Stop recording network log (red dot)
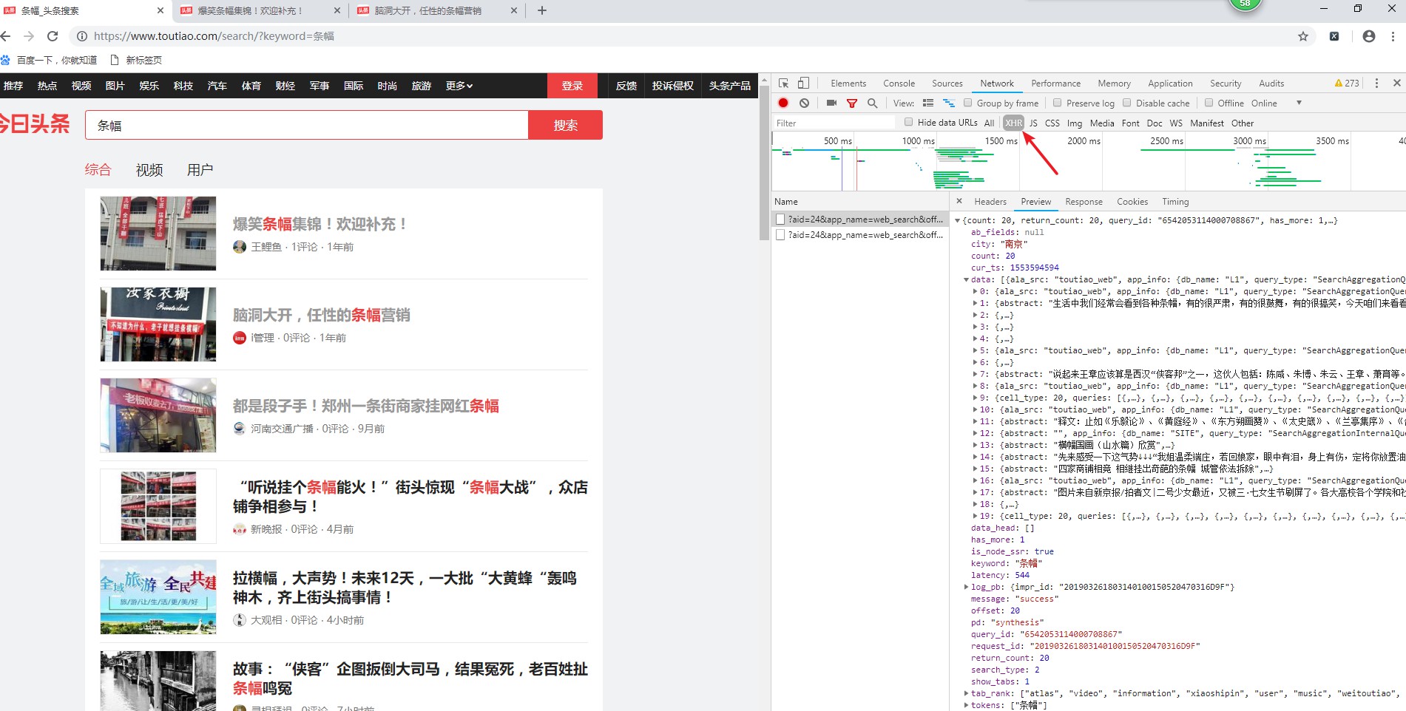Image resolution: width=1406 pixels, height=711 pixels. point(783,103)
